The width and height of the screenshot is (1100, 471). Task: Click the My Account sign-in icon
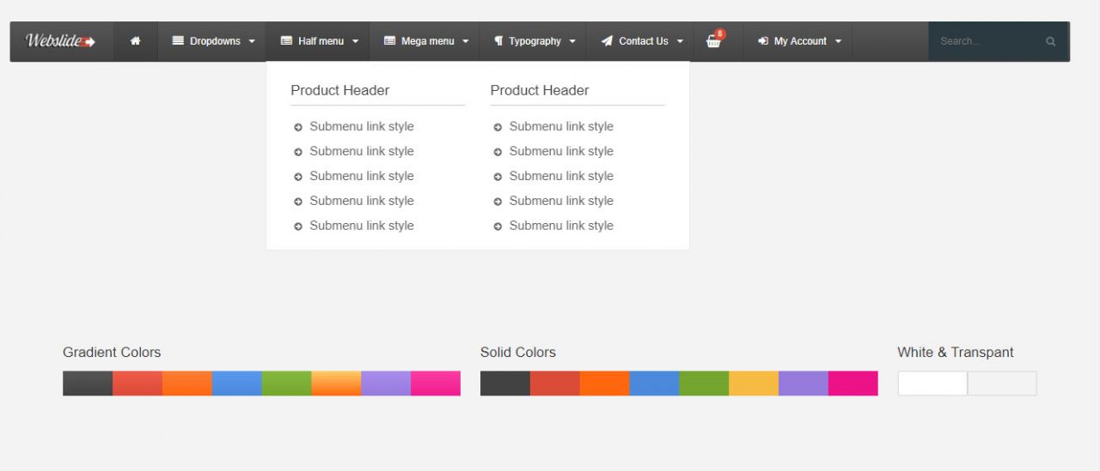[x=762, y=41]
